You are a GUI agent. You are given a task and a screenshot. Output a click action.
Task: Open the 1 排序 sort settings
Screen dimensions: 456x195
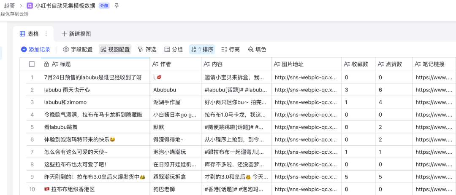tap(202, 50)
